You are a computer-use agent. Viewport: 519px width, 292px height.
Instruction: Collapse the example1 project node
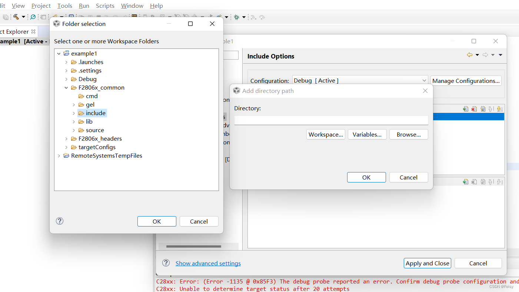point(59,54)
